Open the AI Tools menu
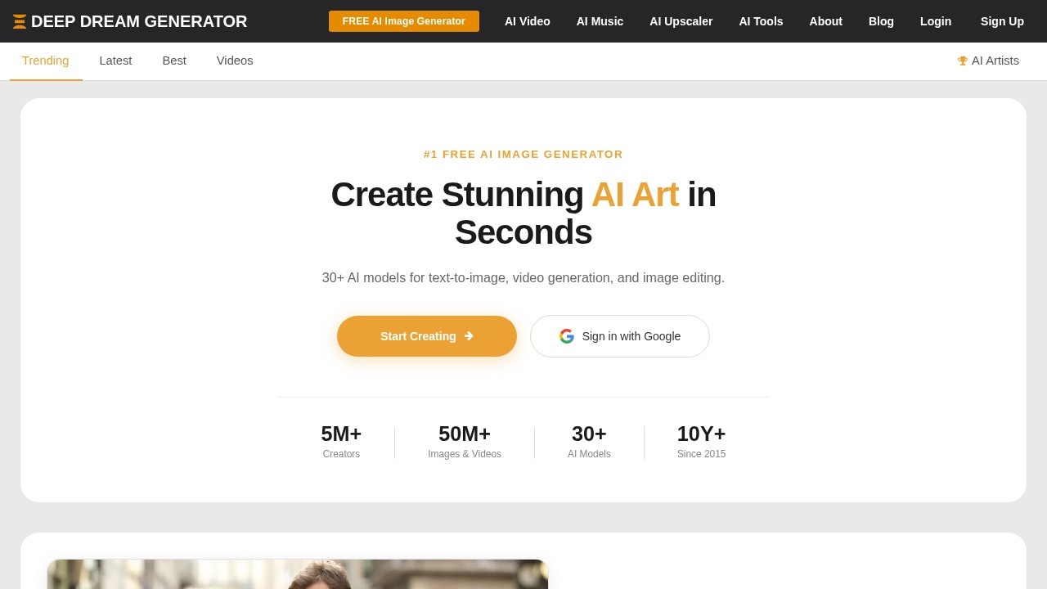 pos(761,21)
